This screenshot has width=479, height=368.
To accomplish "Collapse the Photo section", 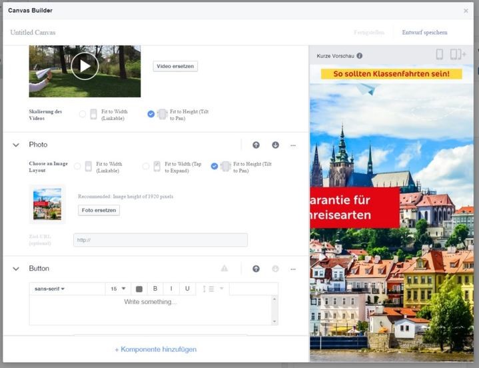I will pyautogui.click(x=16, y=145).
